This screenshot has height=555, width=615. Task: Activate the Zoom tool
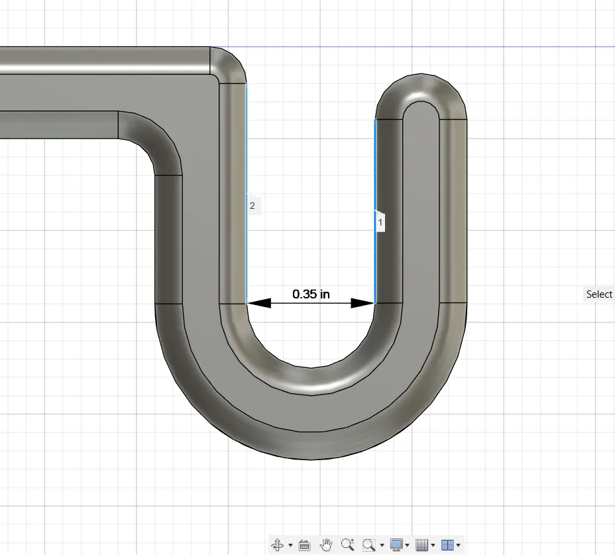point(347,544)
